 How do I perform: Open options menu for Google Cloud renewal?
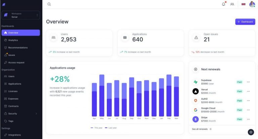point(248,110)
